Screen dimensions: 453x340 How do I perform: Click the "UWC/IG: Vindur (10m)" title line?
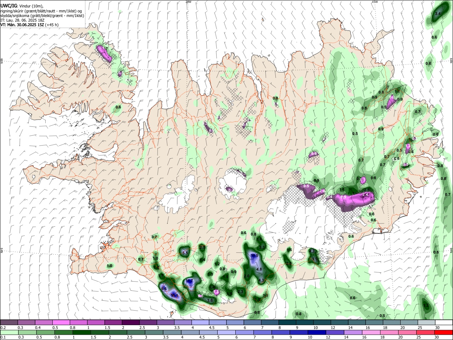[22, 6]
